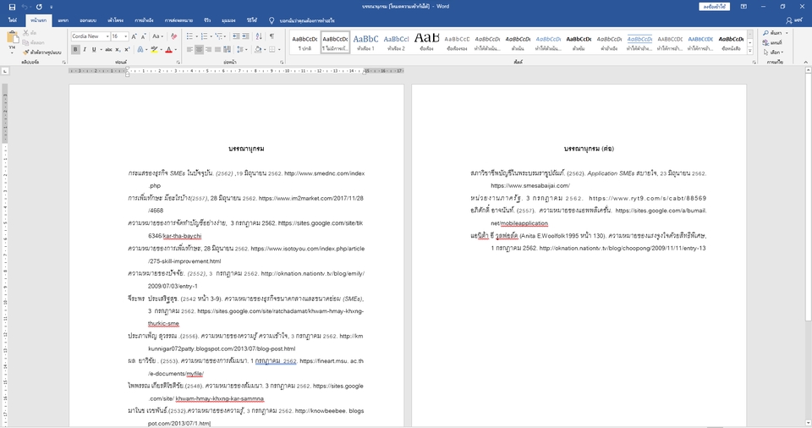The image size is (812, 428).
Task: Apply bulleted list formatting
Action: (x=191, y=36)
